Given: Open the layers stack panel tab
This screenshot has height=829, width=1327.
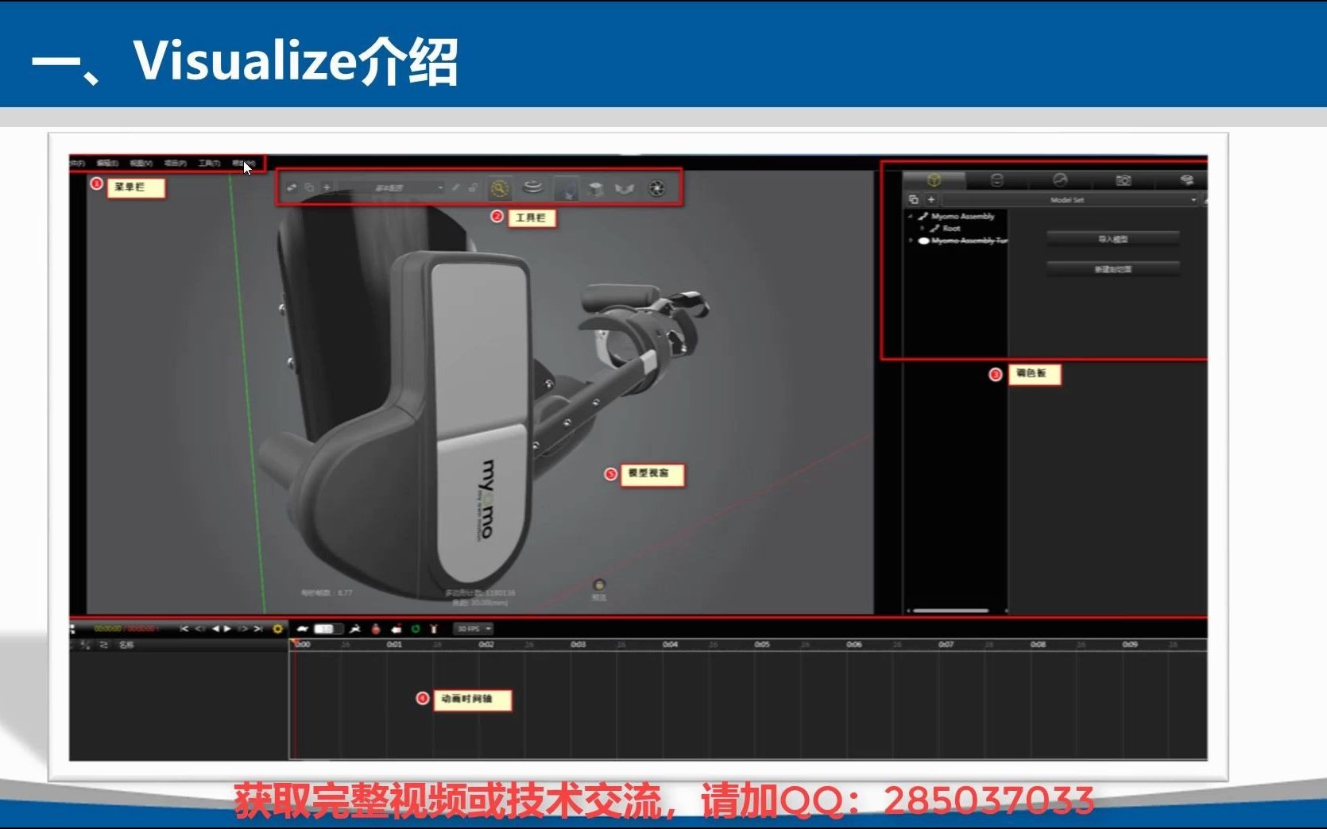Looking at the screenshot, I should [x=1188, y=181].
